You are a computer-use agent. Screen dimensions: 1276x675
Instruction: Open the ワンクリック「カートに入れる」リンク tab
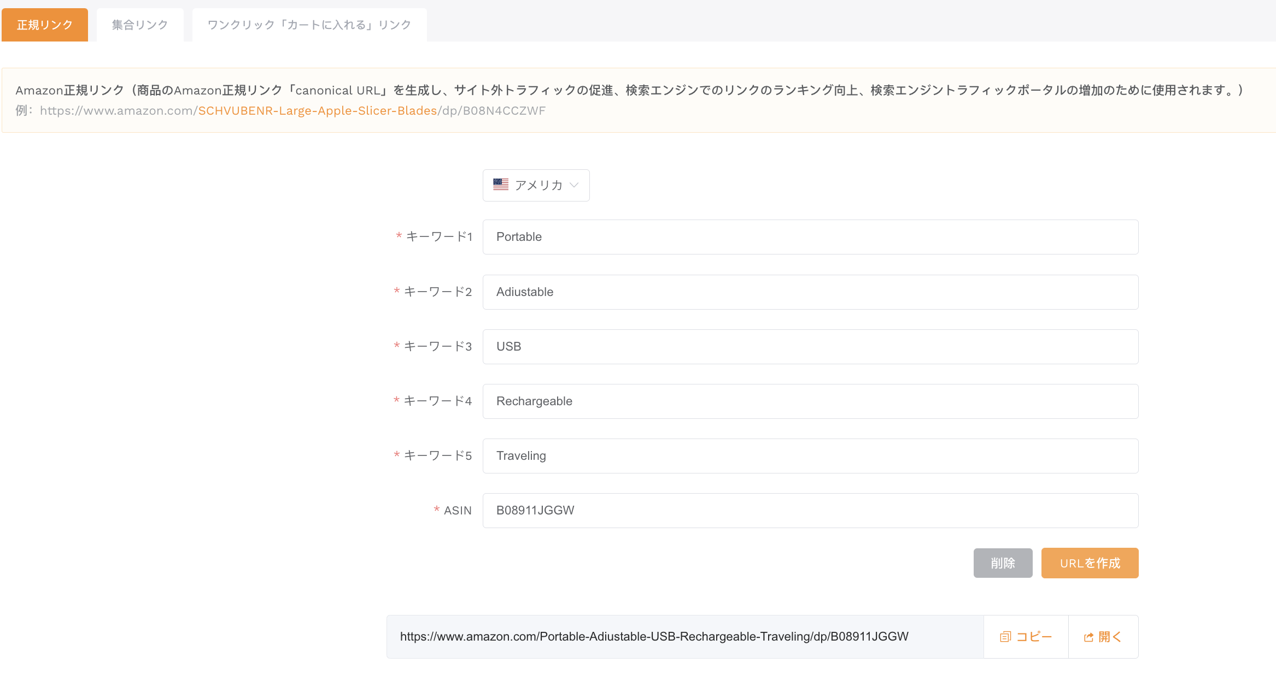click(x=309, y=25)
